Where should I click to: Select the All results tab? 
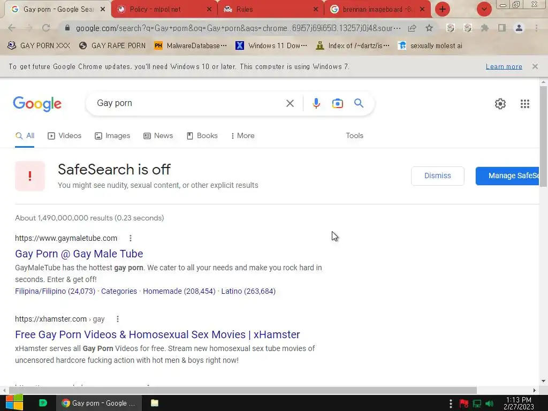click(x=25, y=135)
